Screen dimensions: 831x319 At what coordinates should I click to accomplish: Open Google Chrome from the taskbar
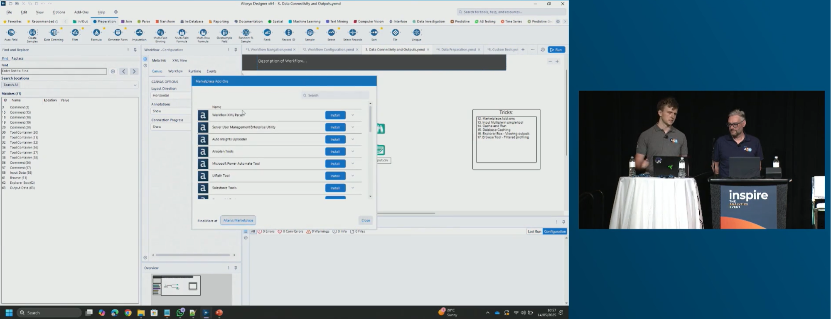click(128, 313)
